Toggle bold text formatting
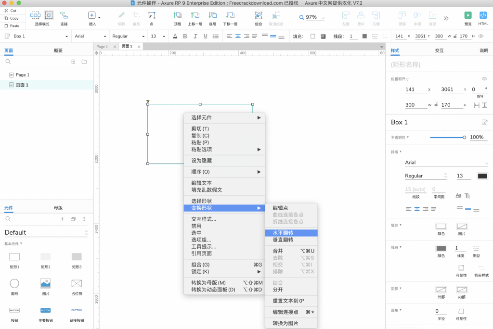The width and height of the screenshot is (493, 329). [x=185, y=36]
